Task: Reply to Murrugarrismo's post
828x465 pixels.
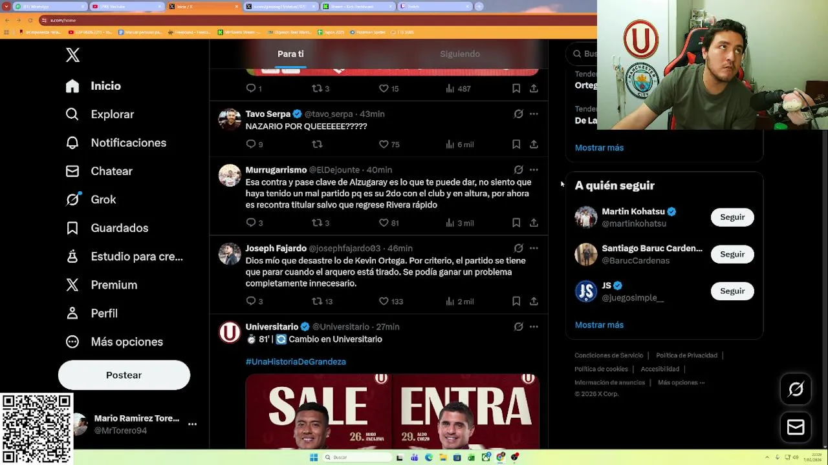Action: tap(254, 223)
